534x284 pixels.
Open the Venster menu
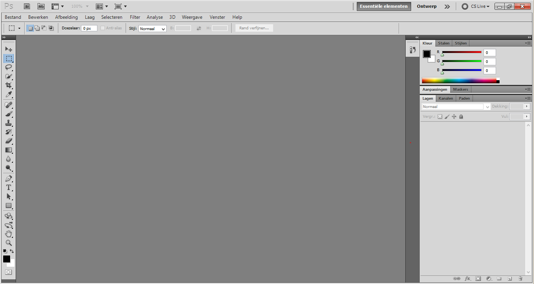click(x=218, y=17)
